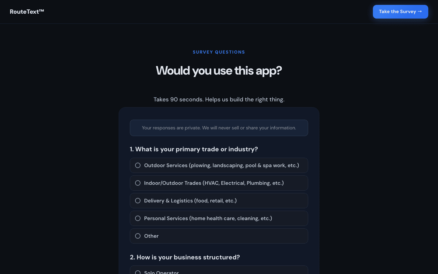Click the radio circle beside Other
The height and width of the screenshot is (274, 438).
(138, 236)
